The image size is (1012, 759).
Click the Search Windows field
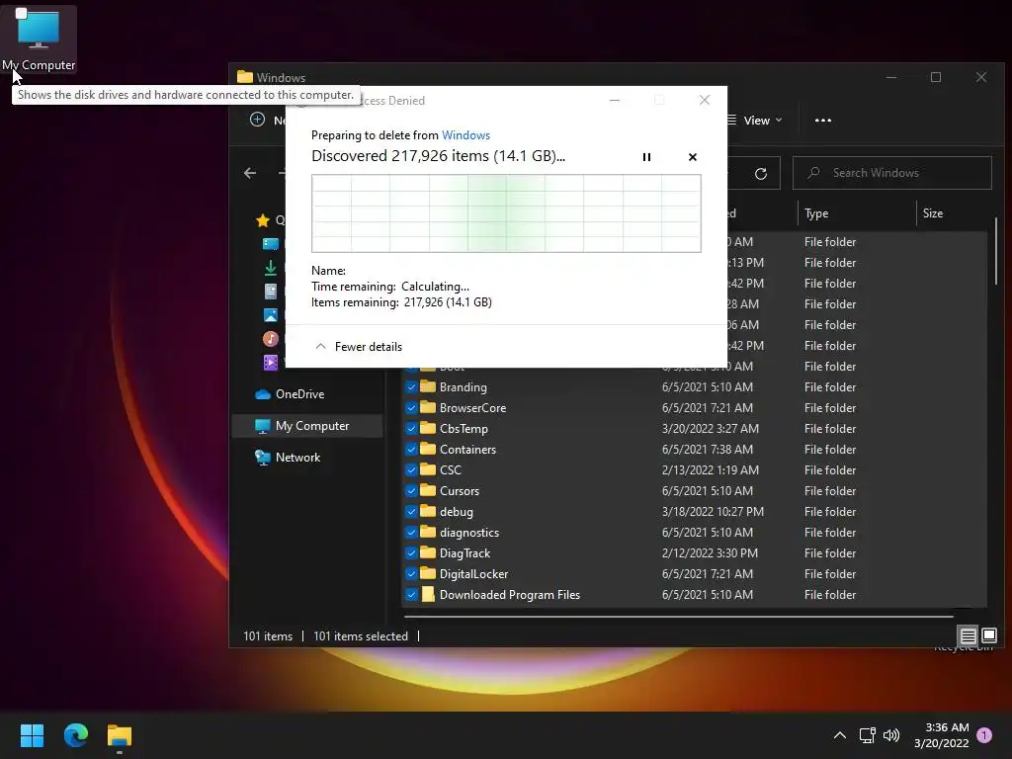tap(892, 172)
